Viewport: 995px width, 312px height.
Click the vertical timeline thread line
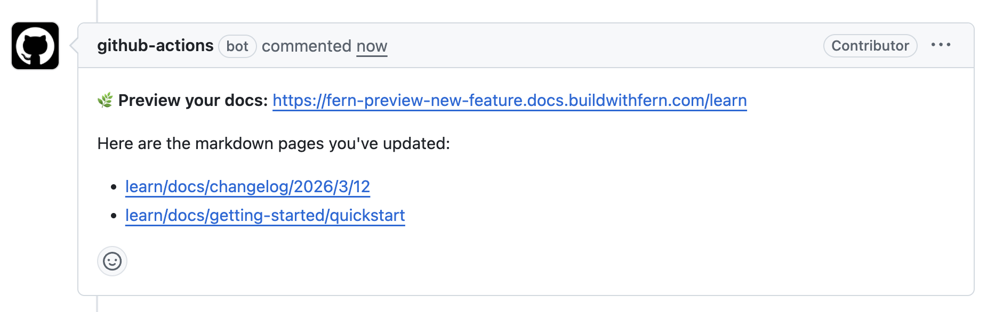click(x=96, y=11)
